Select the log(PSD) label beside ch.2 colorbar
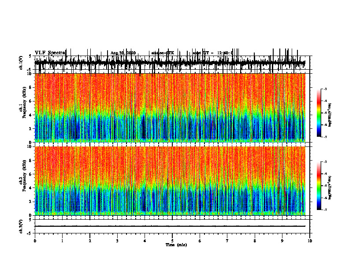Screen dimensions: 349x270 click(330, 187)
